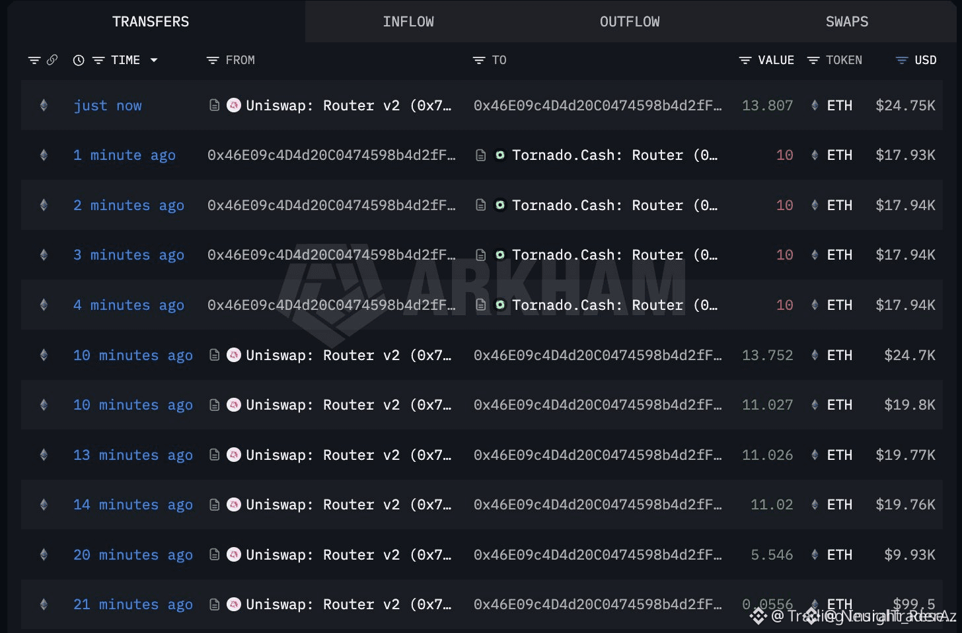Click Uniswap logo in '20 minutes ago' row
This screenshot has width=962, height=633.
234,554
